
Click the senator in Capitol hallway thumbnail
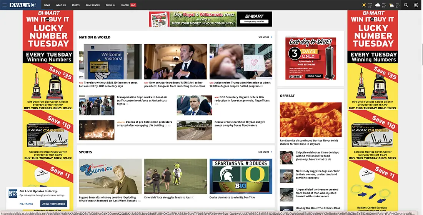pyautogui.click(x=176, y=62)
